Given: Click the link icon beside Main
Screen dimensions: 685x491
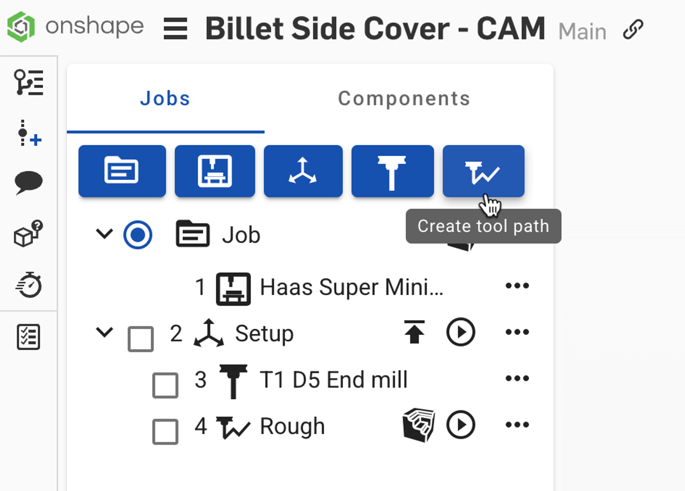Looking at the screenshot, I should point(633,30).
